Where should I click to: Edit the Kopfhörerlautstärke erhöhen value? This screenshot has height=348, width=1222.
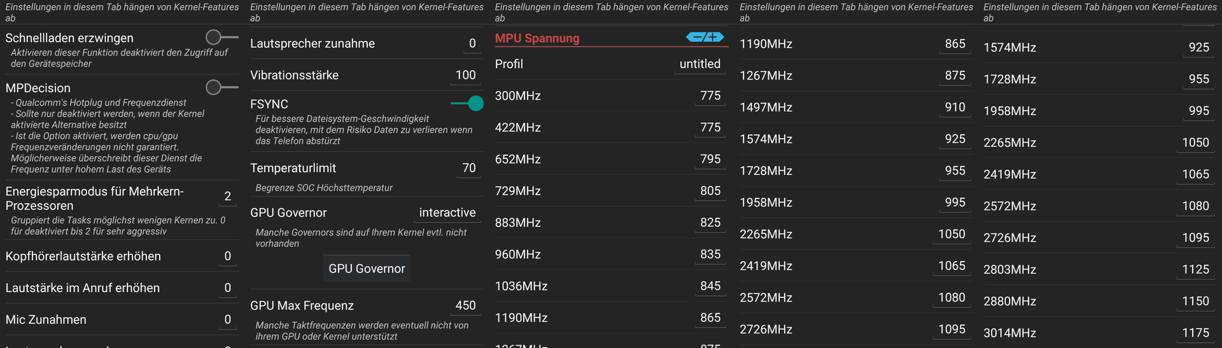point(227,256)
